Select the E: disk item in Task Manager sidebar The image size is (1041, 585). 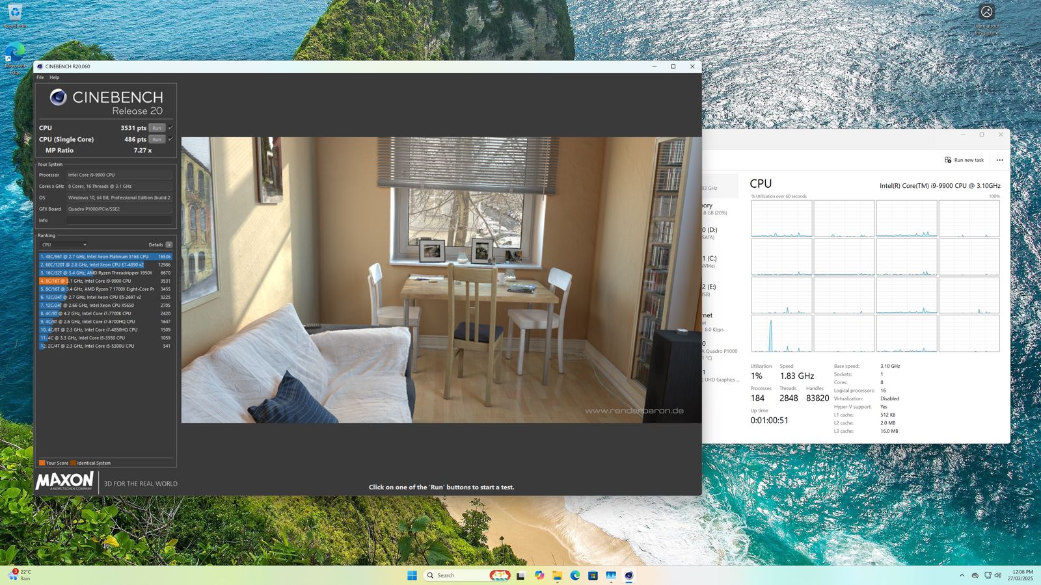point(720,290)
